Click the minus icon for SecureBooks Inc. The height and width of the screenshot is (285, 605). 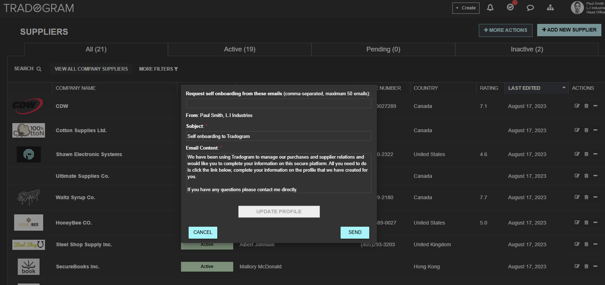tap(595, 266)
